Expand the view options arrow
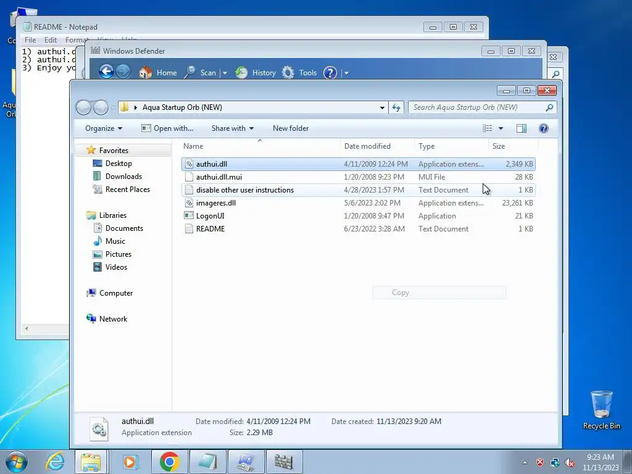Viewport: 632px width, 474px height. pos(501,128)
